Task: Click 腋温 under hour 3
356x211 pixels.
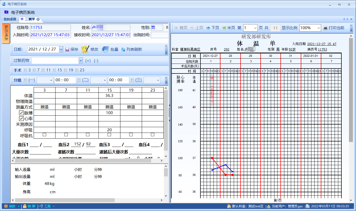Action: (x=45, y=107)
